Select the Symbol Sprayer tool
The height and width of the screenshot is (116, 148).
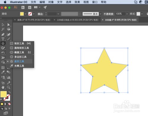point(3,78)
